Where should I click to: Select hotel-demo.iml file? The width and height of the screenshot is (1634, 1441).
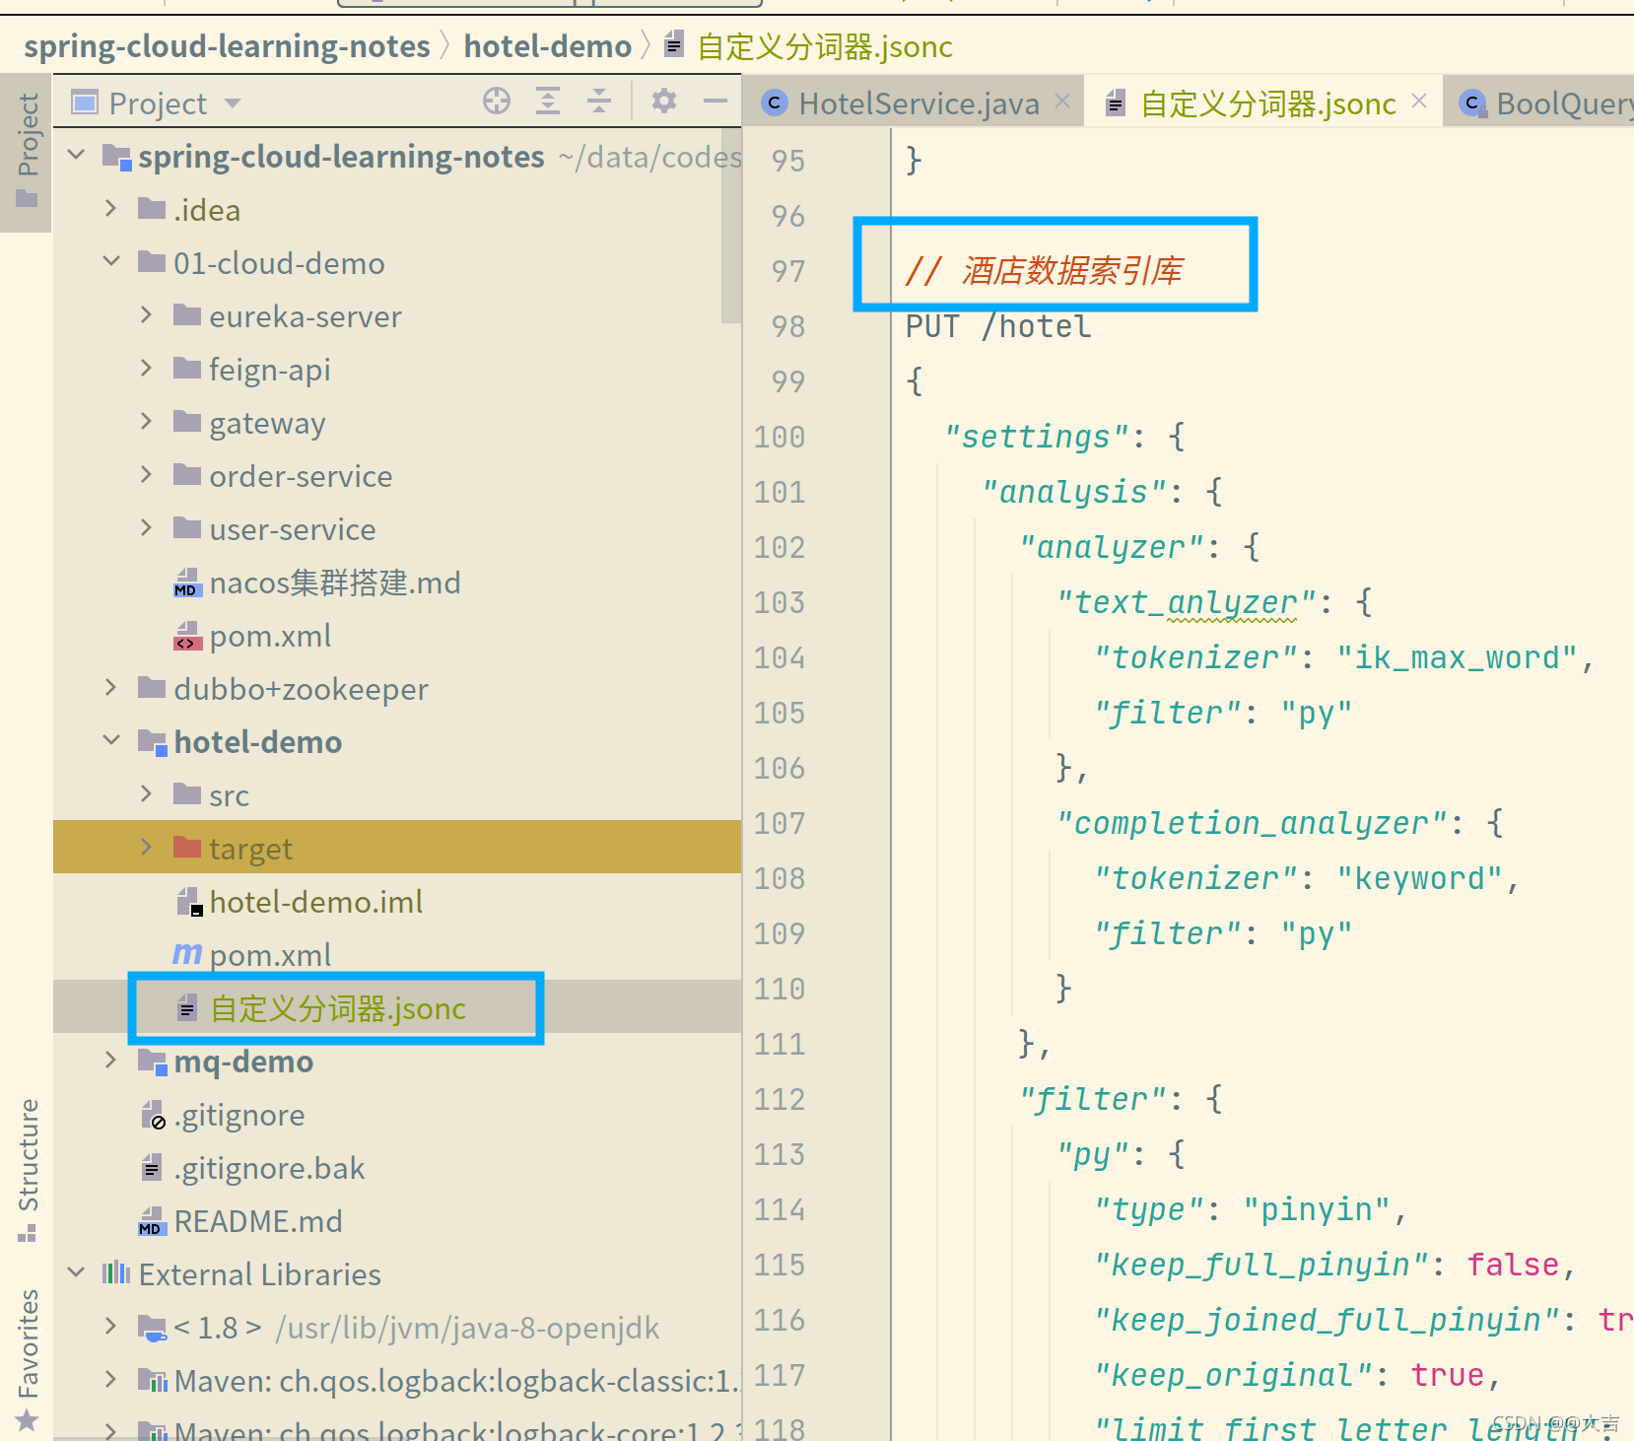[x=315, y=902]
